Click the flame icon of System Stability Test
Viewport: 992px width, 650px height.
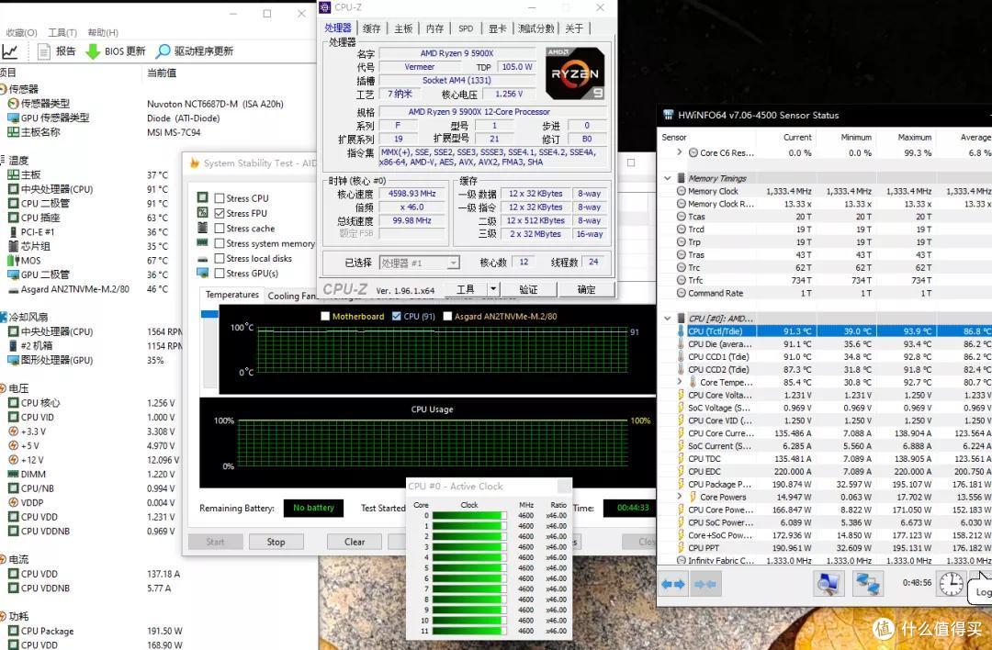(194, 163)
